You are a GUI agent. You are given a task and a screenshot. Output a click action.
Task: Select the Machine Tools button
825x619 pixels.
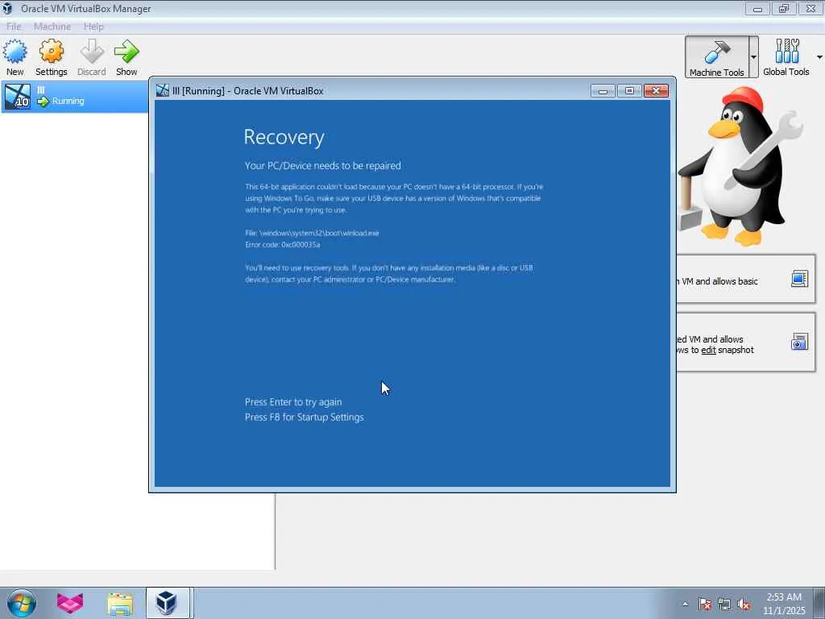716,57
